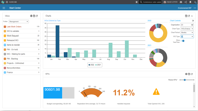Toggle the 2021 series in chart legend
Screen dimensions: 198x111
[98, 65]
